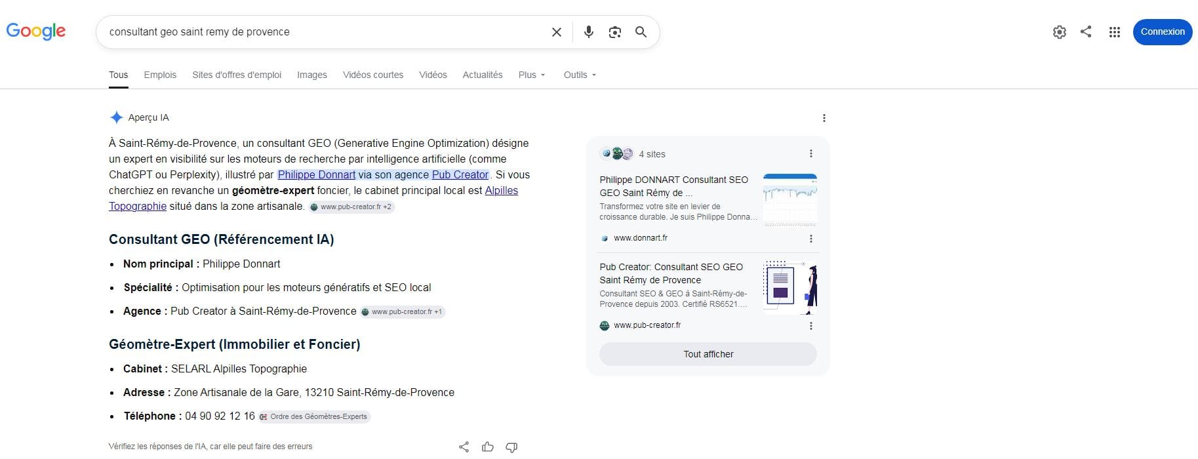1198x459 pixels.
Task: Click www.pub-creator.fr +1 source chip
Action: 403,312
